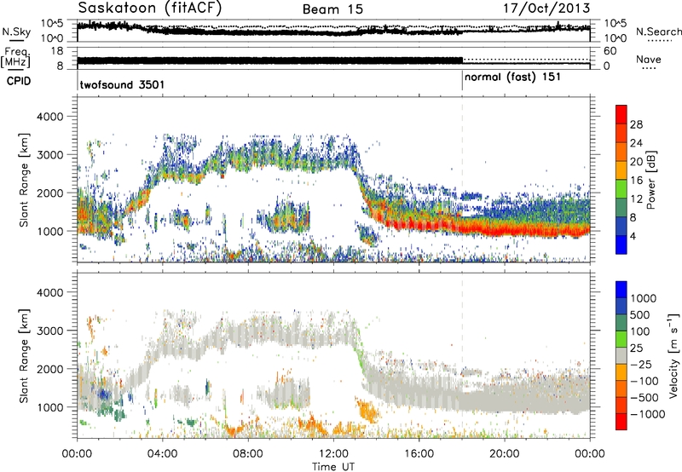Click the "Slant Range [km]" label of power panel
The width and height of the screenshot is (682, 472).
click(x=25, y=180)
